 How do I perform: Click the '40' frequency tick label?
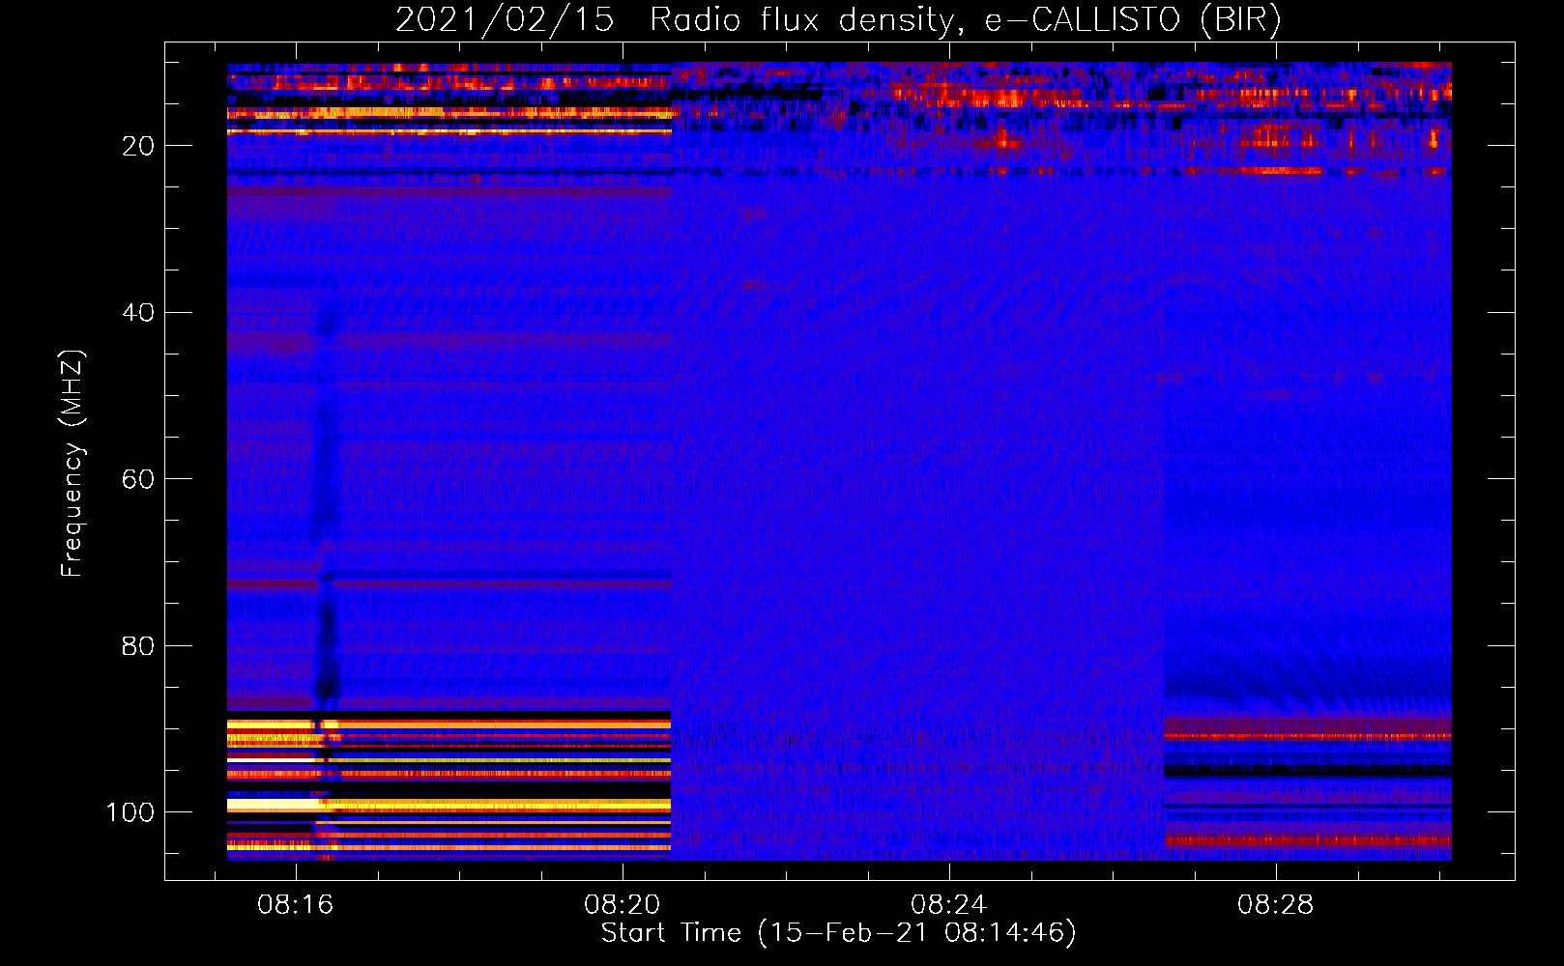pos(138,313)
